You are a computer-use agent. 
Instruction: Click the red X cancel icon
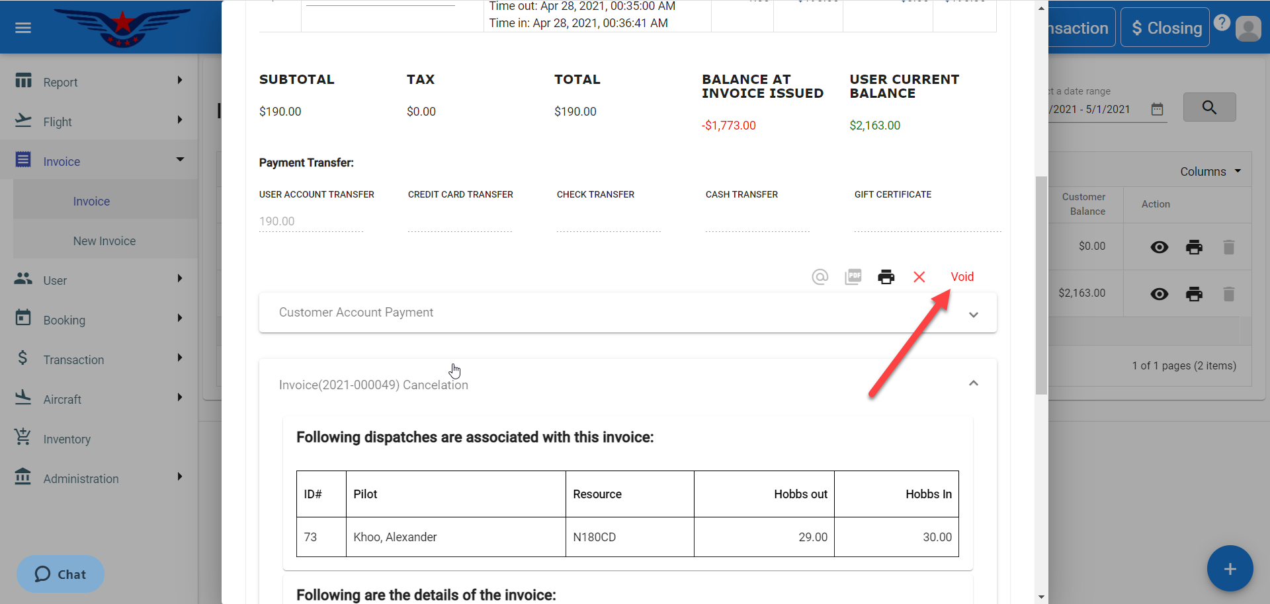pos(919,277)
